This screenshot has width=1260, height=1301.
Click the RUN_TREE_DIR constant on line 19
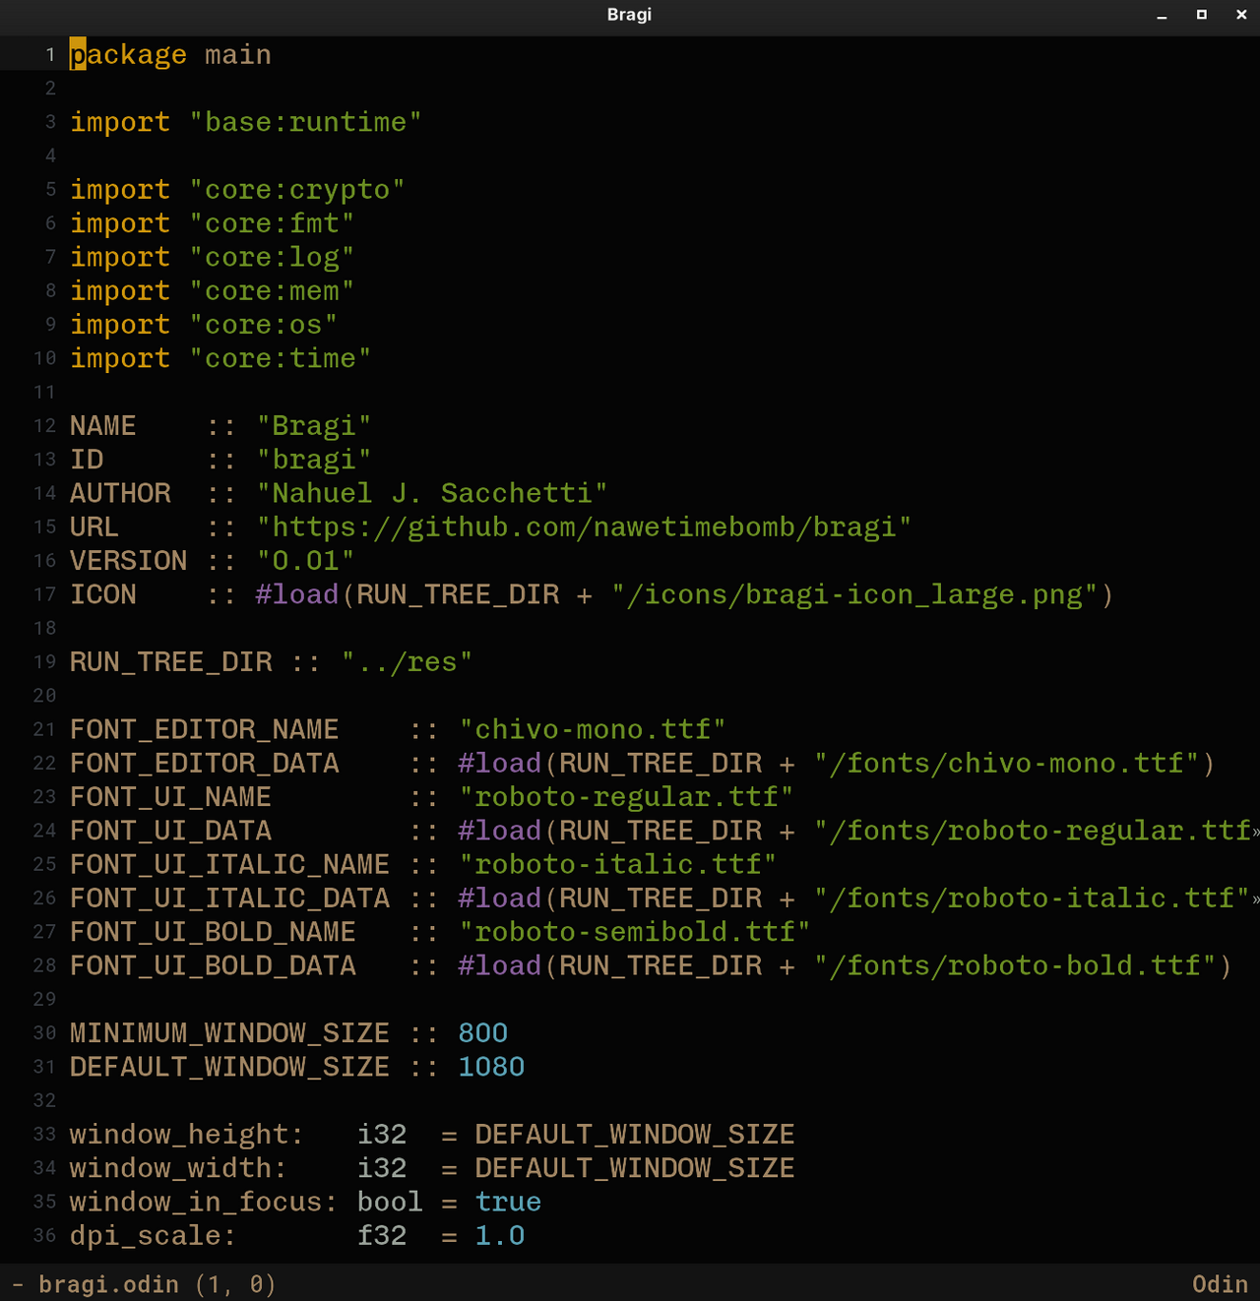click(171, 662)
